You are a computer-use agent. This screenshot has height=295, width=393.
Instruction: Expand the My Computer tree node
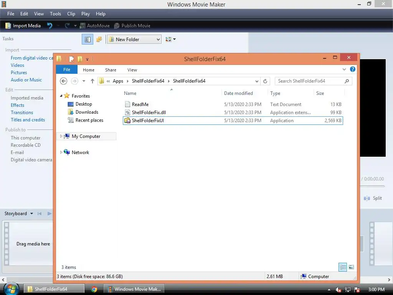(x=61, y=136)
